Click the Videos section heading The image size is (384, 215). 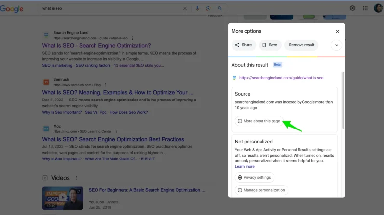click(x=60, y=178)
